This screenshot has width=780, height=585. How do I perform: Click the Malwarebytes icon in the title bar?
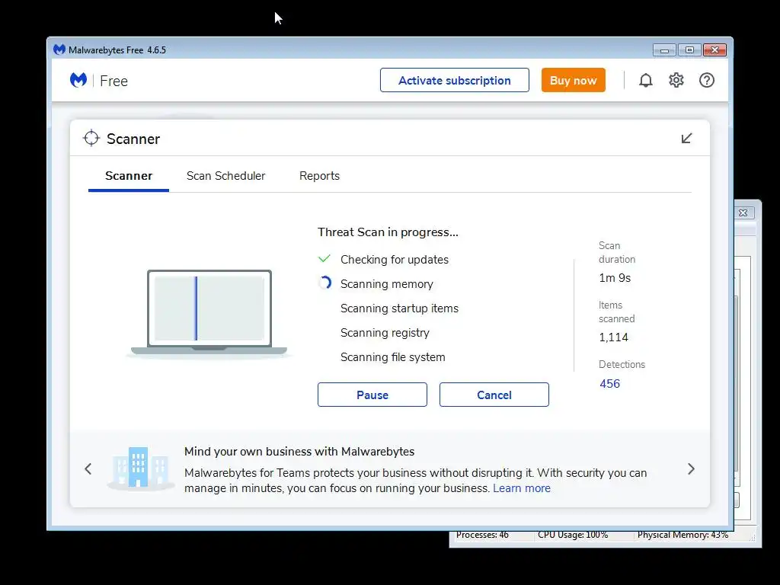pyautogui.click(x=59, y=50)
